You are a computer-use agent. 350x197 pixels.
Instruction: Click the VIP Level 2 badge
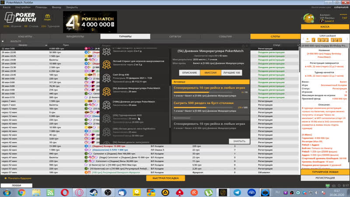click(327, 21)
